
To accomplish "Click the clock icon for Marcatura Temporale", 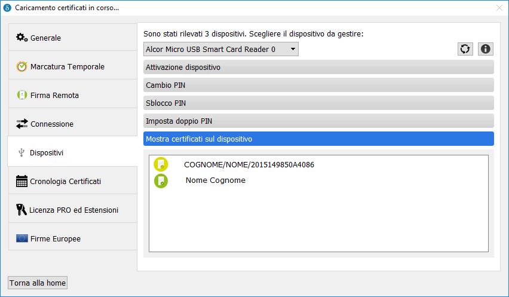I will [22, 66].
